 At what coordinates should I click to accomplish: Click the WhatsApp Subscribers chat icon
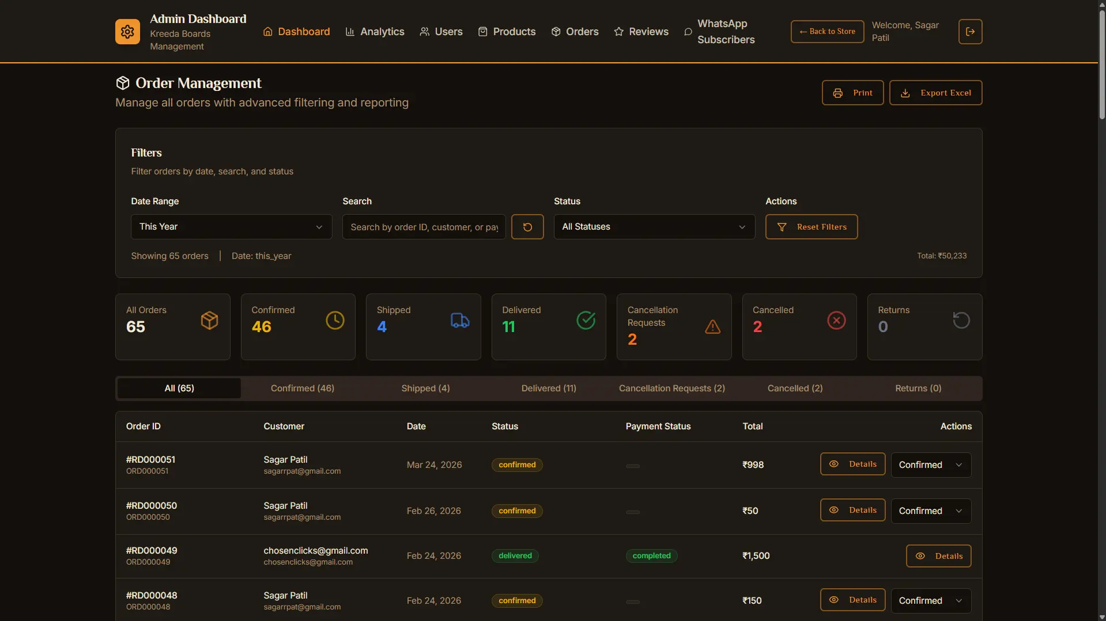pyautogui.click(x=688, y=32)
